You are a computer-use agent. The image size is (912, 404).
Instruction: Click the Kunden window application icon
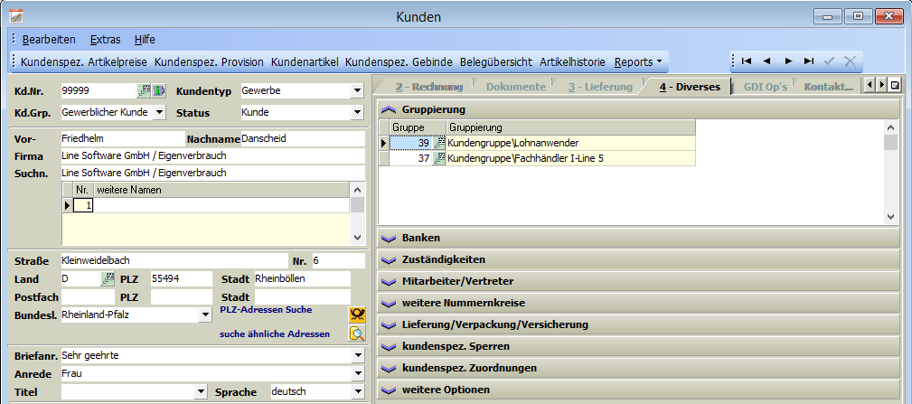tap(15, 16)
